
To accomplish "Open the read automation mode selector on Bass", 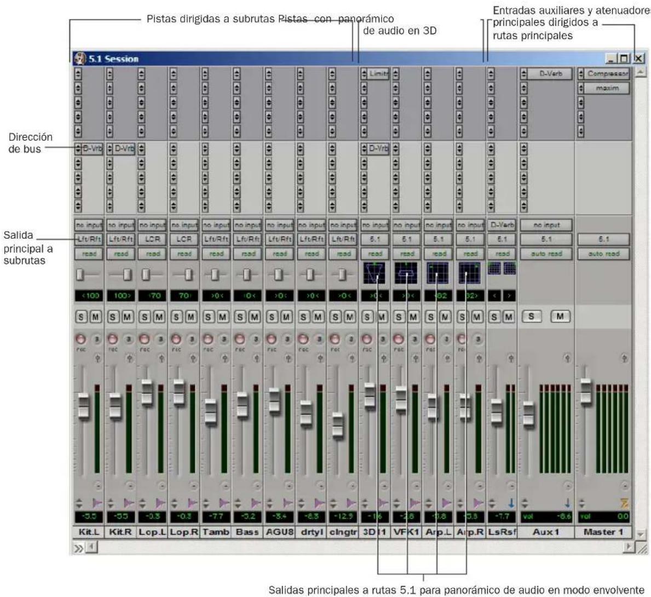I will click(x=248, y=254).
